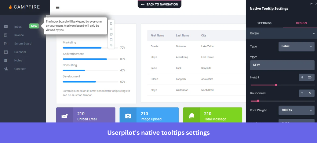Screen dimensions: 317x143
Task: Click the Total Message card
Action: (213, 115)
